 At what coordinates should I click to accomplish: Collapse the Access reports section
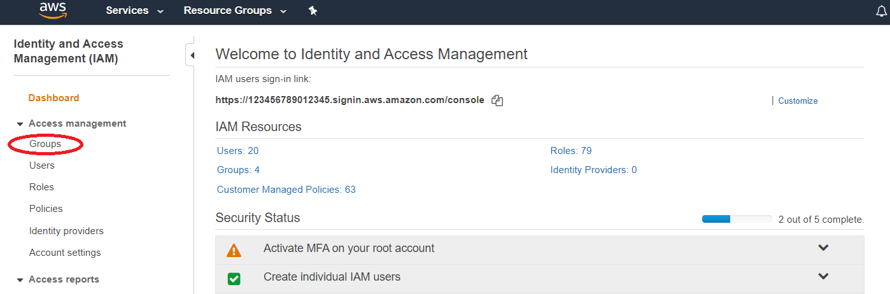coord(20,280)
